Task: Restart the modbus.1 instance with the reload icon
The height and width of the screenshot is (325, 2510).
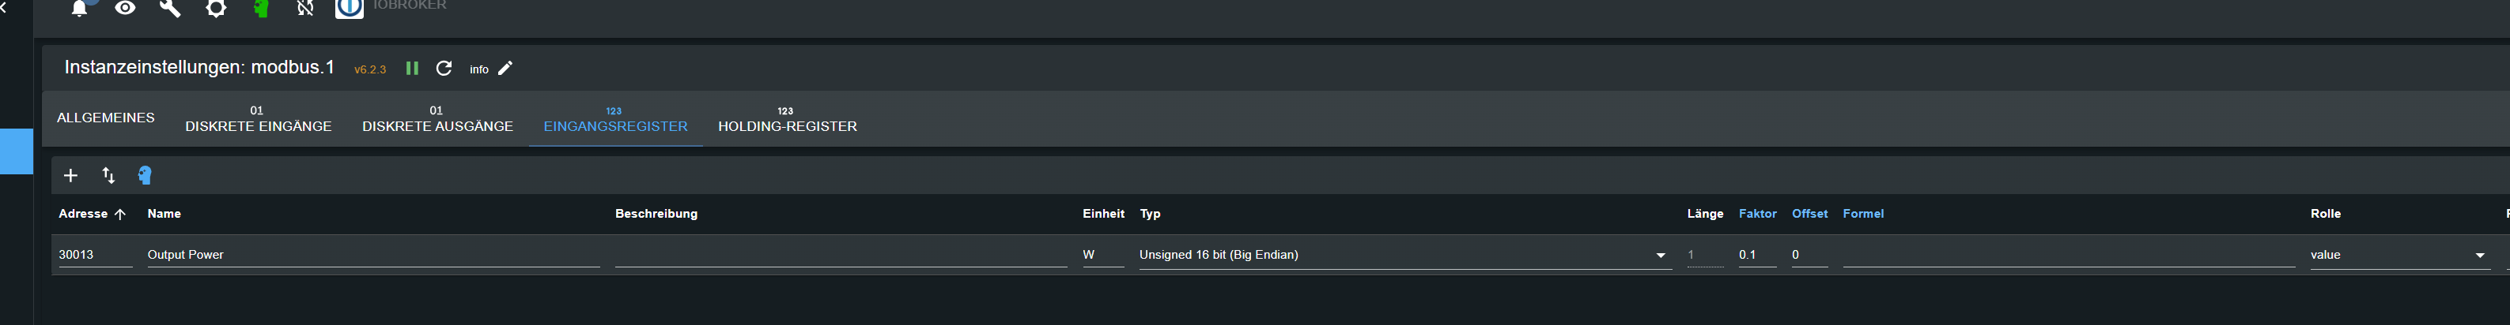Action: [444, 68]
